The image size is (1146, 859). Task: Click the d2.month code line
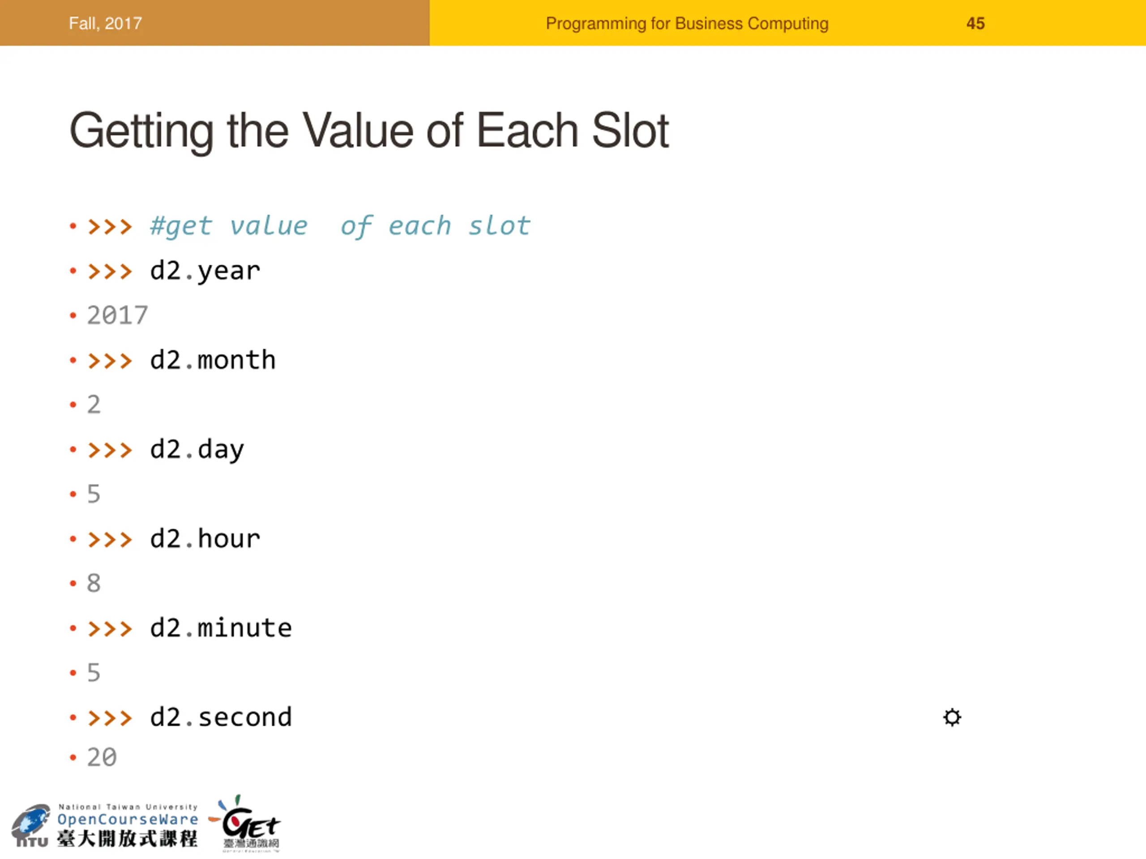coord(213,360)
